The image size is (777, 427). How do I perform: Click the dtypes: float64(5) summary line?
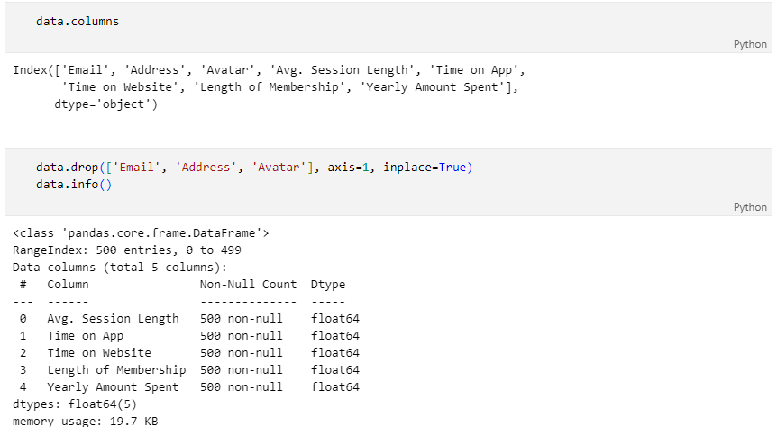click(x=74, y=404)
